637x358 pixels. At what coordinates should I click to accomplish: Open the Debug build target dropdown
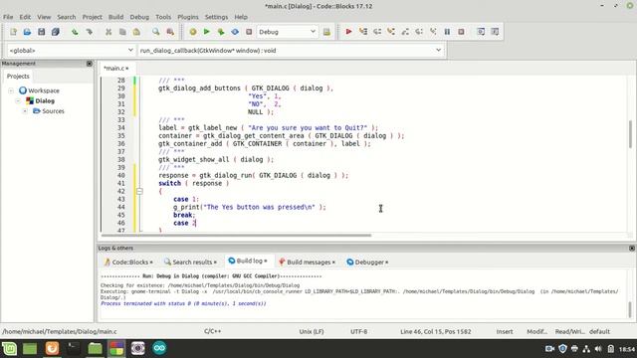coord(287,32)
